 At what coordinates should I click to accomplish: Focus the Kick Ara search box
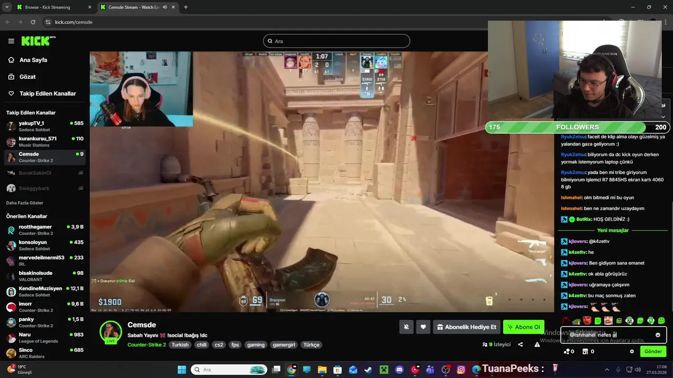pyautogui.click(x=336, y=41)
